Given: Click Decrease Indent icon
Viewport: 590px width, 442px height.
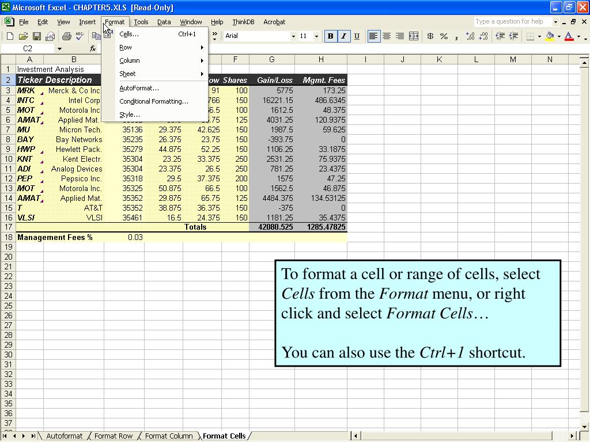Looking at the screenshot, I should point(500,36).
